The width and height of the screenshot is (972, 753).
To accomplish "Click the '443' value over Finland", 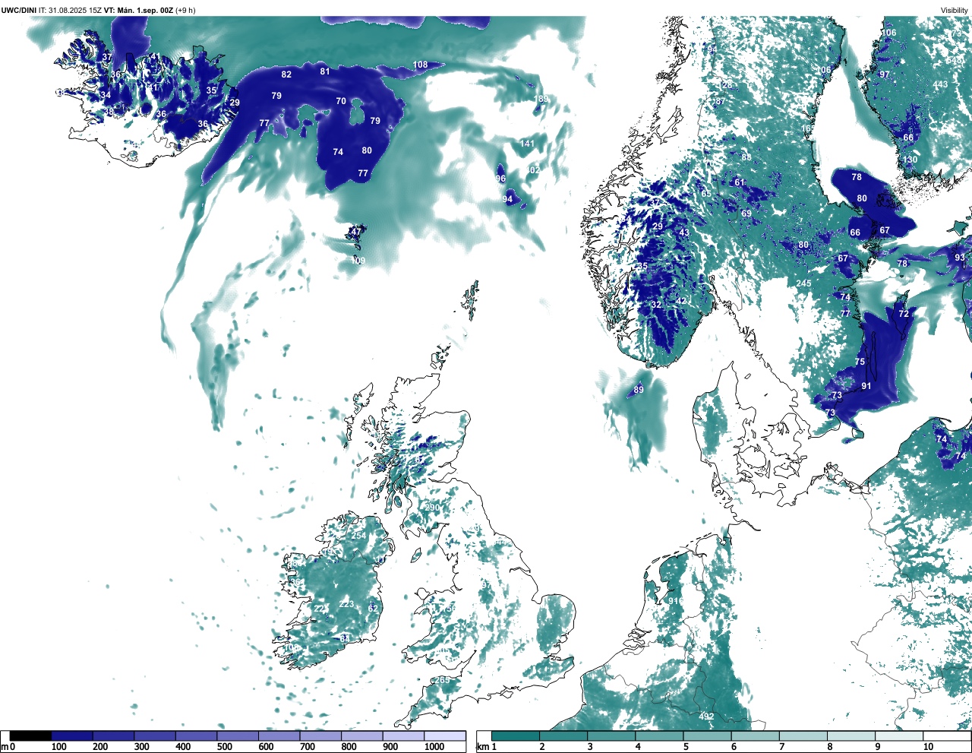I will [940, 84].
